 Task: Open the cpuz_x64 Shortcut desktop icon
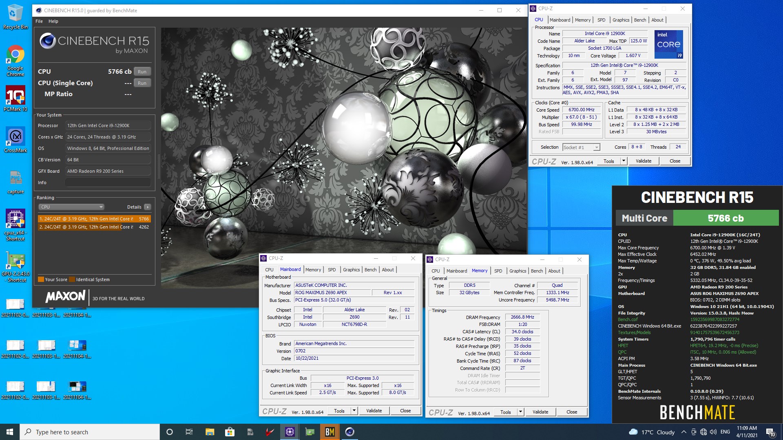coord(15,225)
